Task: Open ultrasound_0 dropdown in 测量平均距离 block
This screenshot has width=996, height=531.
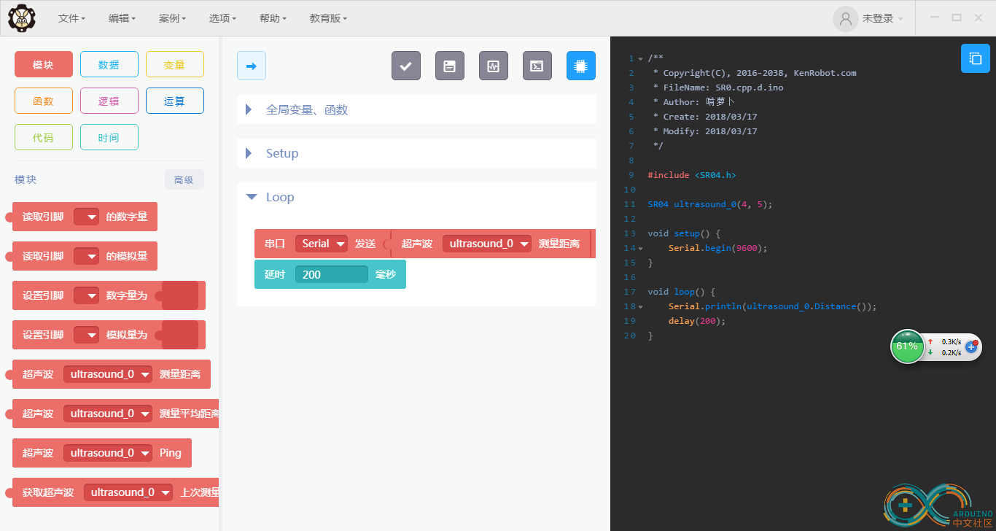Action: pos(108,414)
